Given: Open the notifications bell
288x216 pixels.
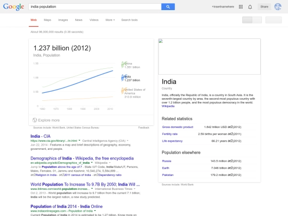Looking at the screenshot, I should 250,7.
